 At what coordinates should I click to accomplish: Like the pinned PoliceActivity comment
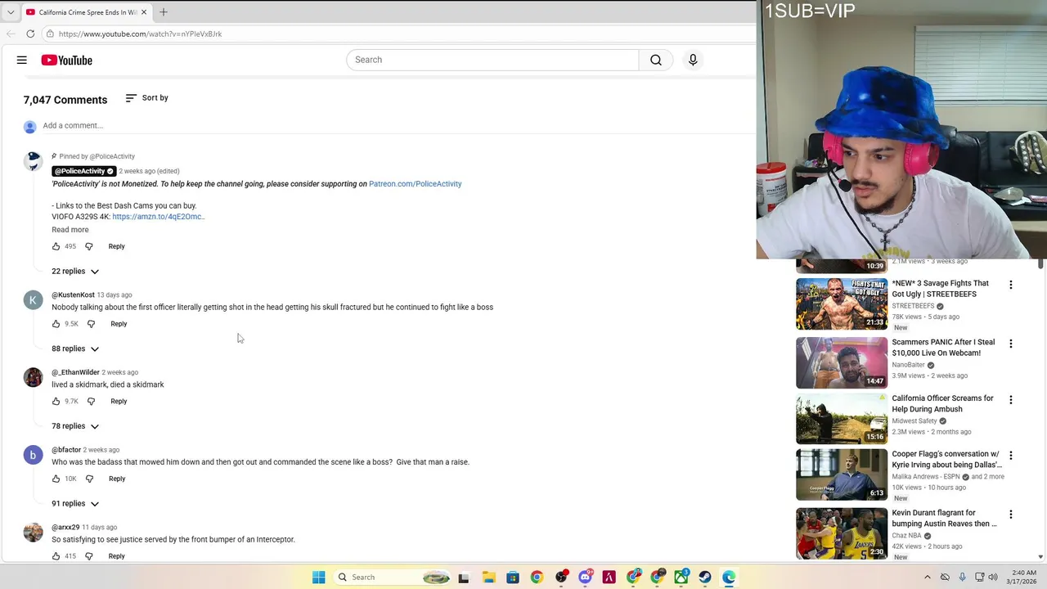click(x=56, y=246)
